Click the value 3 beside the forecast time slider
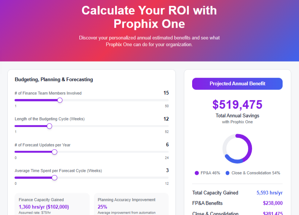 point(167,170)
